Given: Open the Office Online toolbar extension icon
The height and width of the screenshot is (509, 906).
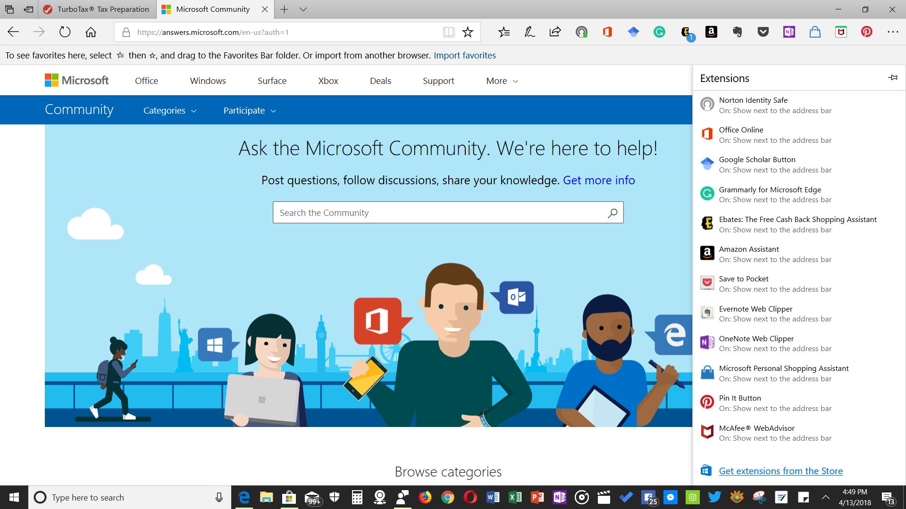Looking at the screenshot, I should 607,32.
